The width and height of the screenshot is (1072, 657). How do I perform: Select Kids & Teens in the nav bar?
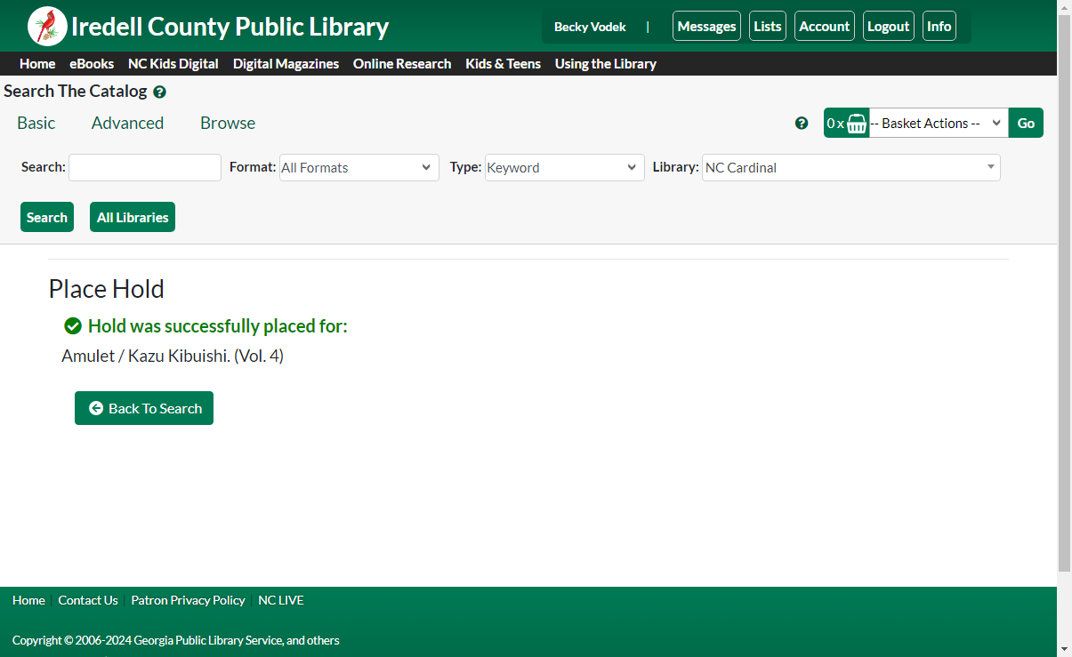[x=504, y=64]
